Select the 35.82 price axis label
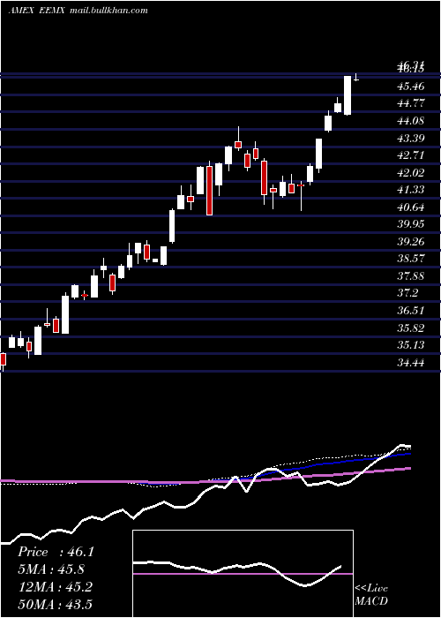This screenshot has height=618, width=441. coord(411,328)
